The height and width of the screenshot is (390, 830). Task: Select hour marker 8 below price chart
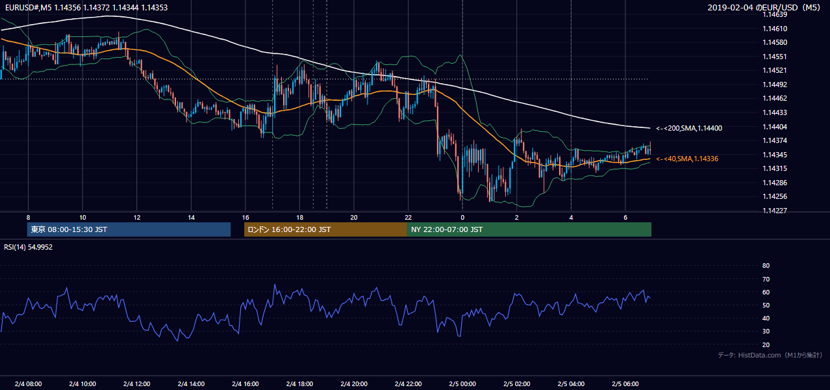point(28,217)
